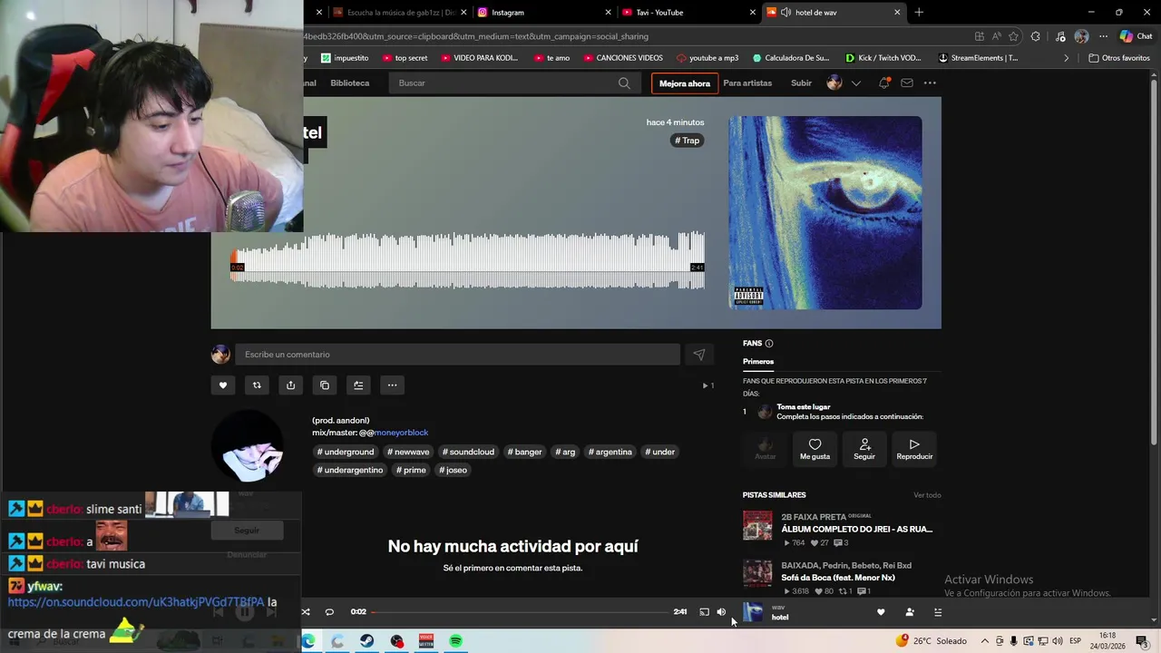Add track to Next up icon
The width and height of the screenshot is (1161, 653).
[358, 385]
